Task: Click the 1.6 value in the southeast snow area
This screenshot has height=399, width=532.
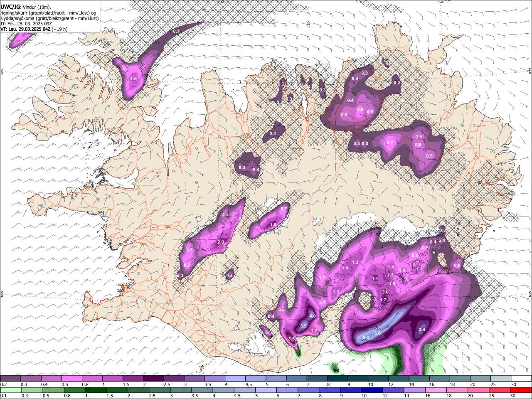Action: coord(375,278)
